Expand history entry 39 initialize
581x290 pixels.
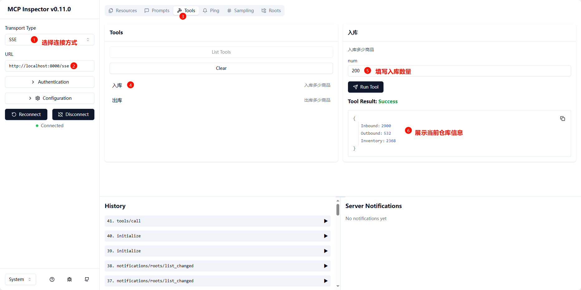217,251
